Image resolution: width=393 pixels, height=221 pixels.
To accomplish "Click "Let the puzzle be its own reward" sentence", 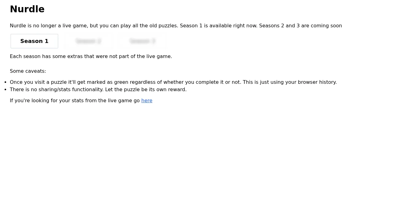I will coord(146,90).
